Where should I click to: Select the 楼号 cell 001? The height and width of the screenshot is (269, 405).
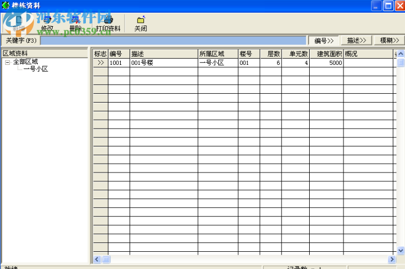click(x=249, y=63)
